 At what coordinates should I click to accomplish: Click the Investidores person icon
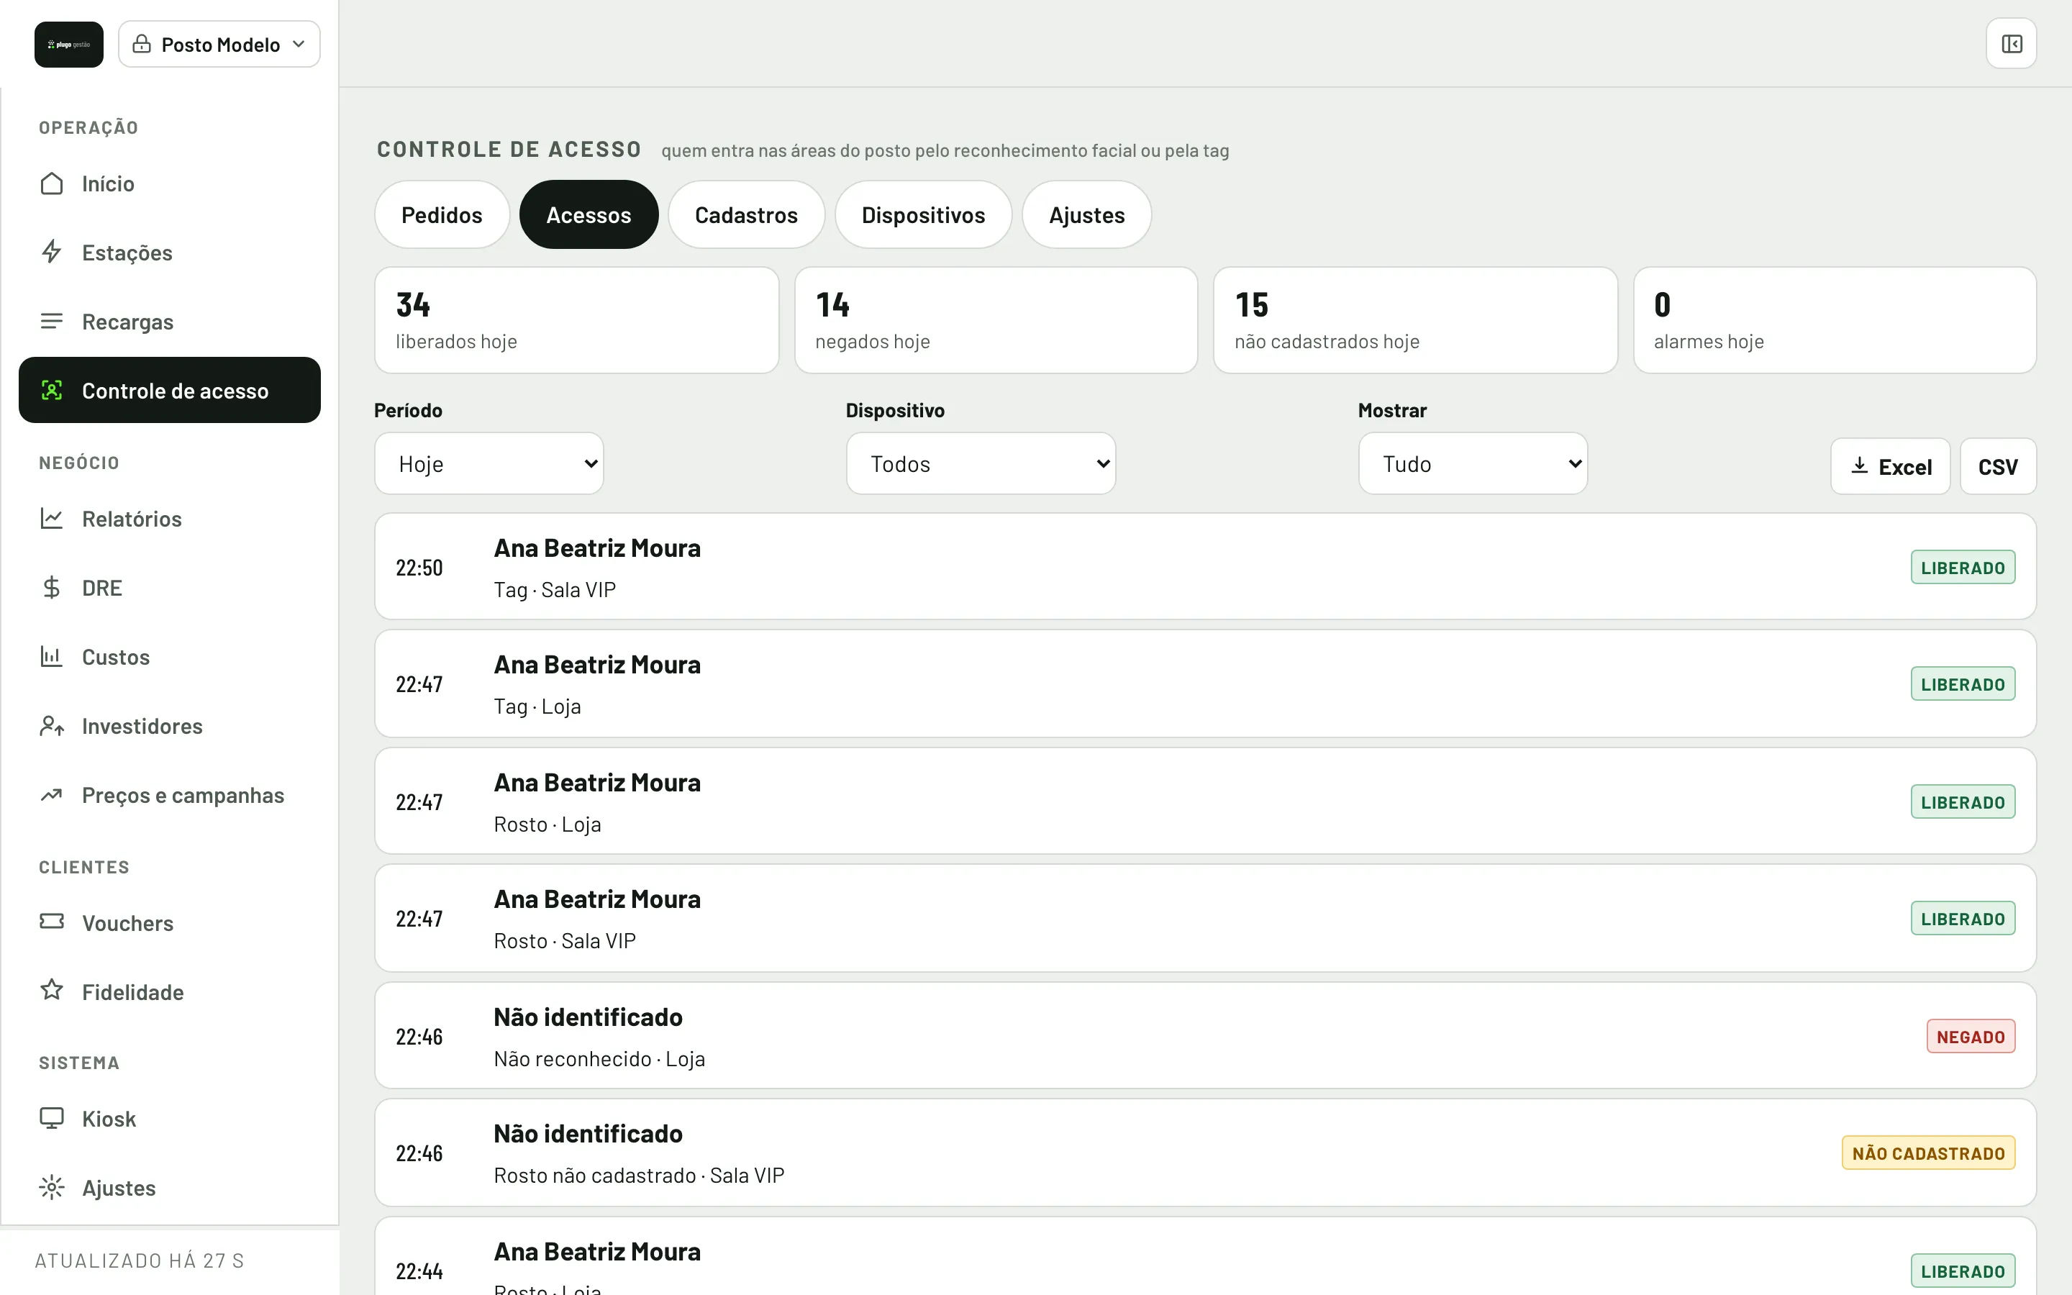pyautogui.click(x=51, y=725)
